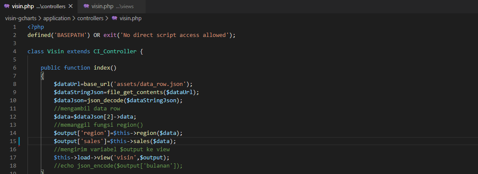Screen dimensions: 478x174
Task: Click the chevron after application in the breadcrumb
Action: (74, 18)
